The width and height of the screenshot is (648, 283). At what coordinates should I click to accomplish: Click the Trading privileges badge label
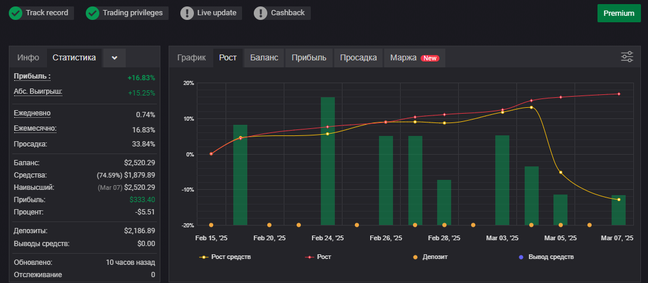point(133,13)
